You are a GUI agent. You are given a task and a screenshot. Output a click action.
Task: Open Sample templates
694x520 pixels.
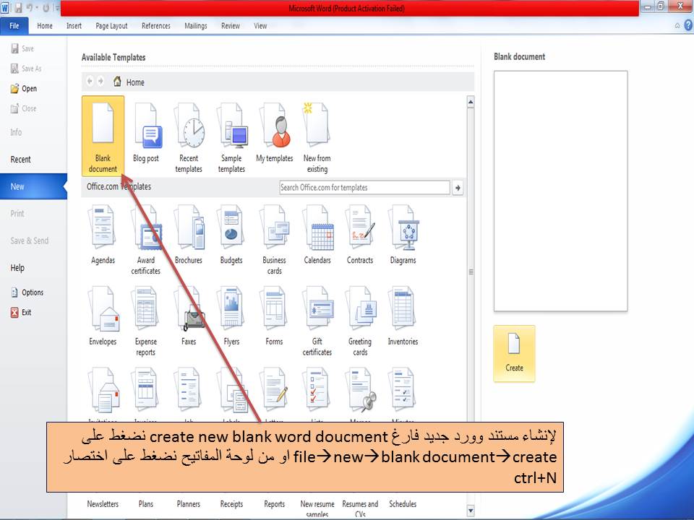tap(231, 137)
